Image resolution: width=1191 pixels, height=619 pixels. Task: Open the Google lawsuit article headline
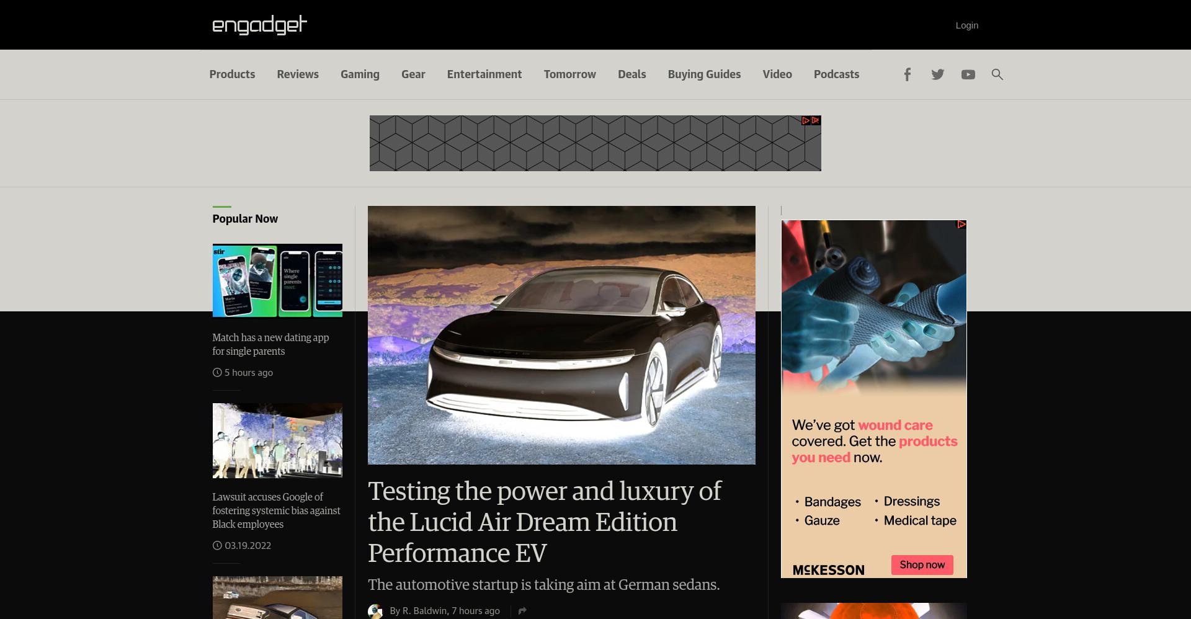tap(276, 510)
